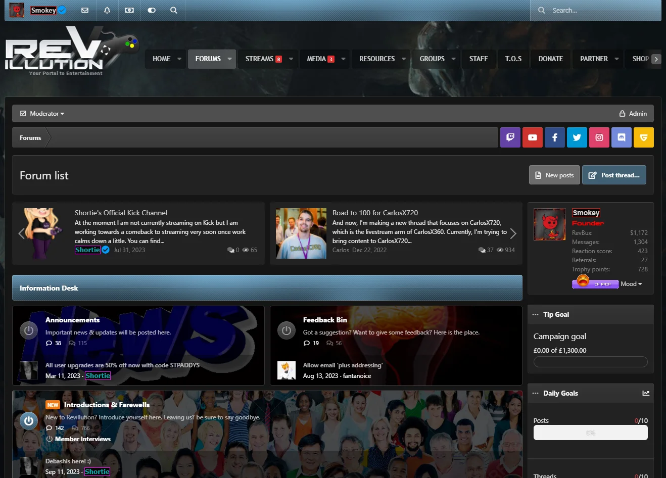Open Introductions & Farewells forum
The width and height of the screenshot is (666, 478).
click(107, 405)
